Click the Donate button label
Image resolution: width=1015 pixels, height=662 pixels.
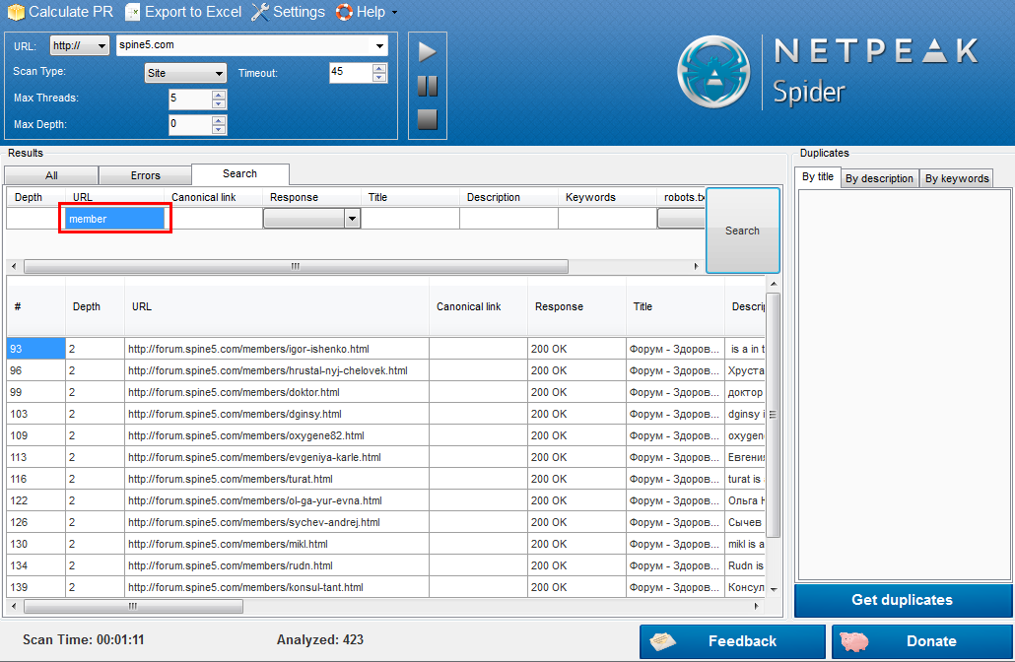click(x=931, y=641)
